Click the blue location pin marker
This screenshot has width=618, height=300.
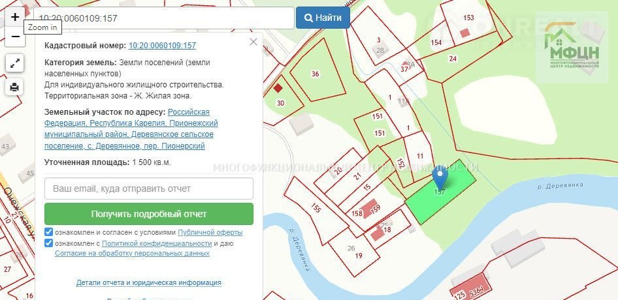(x=440, y=177)
